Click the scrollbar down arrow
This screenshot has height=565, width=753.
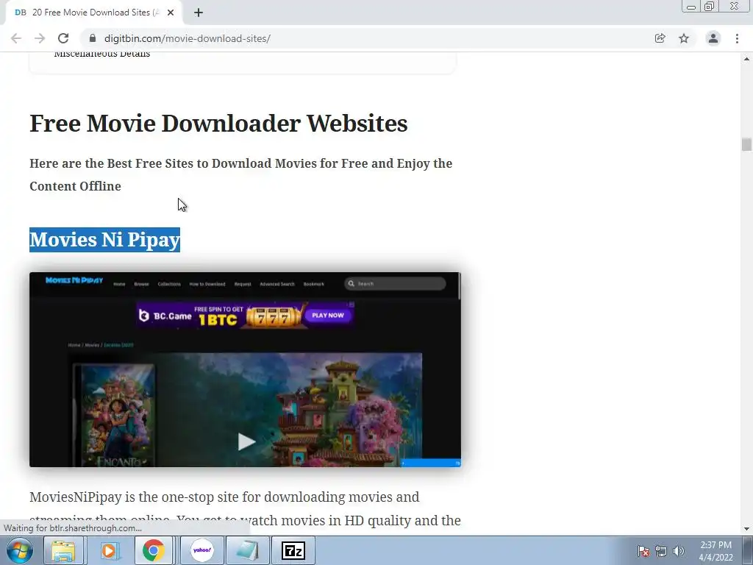point(746,529)
